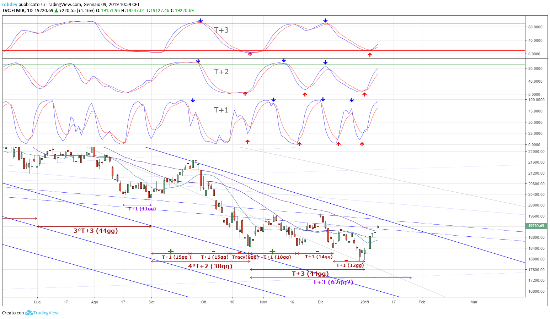The width and height of the screenshot is (550, 319).
Task: Select the dark red T+3 (44gg) annotation
Action: [310, 274]
